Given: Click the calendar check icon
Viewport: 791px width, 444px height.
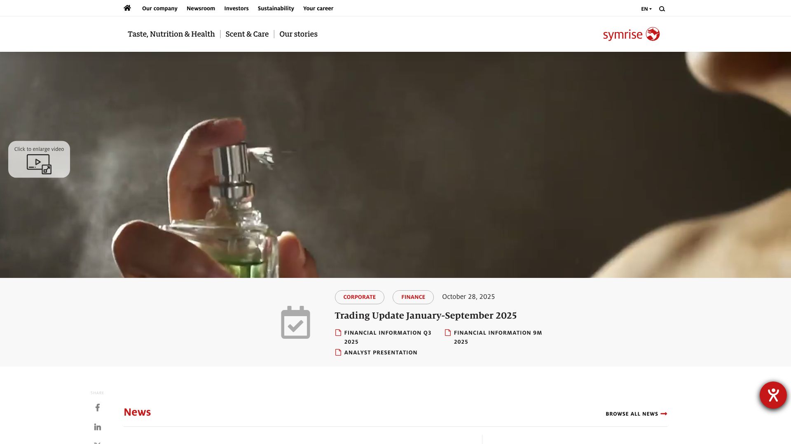Looking at the screenshot, I should tap(295, 322).
